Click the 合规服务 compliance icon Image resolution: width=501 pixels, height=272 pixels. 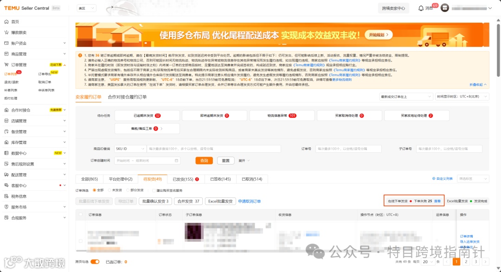coord(6,218)
